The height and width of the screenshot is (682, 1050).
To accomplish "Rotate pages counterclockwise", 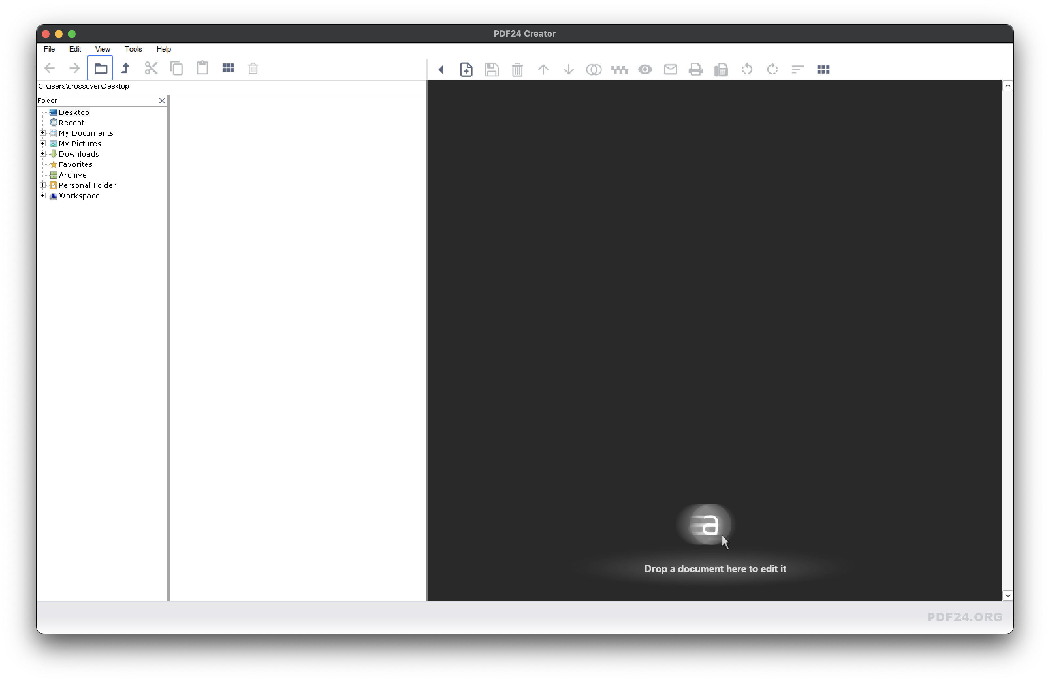I will tap(746, 69).
